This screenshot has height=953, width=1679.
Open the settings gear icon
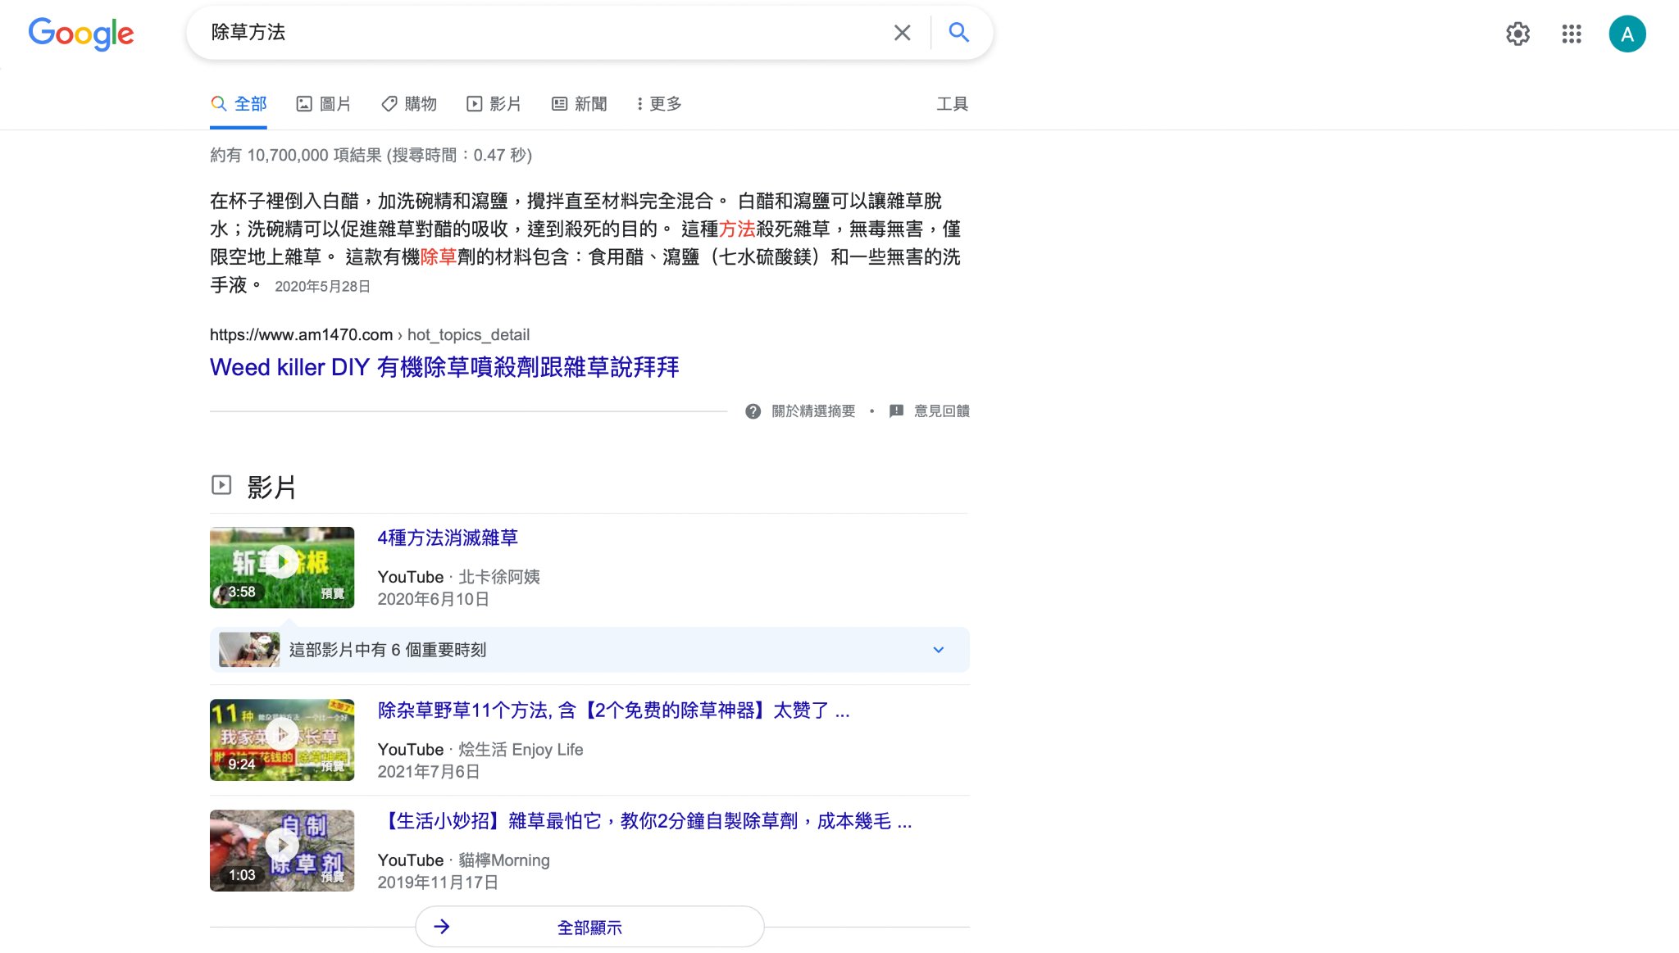(1517, 34)
